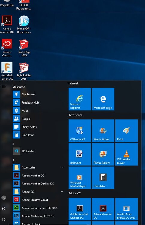Click the SketchUp 2015 desktop shortcut

[x=24, y=48]
